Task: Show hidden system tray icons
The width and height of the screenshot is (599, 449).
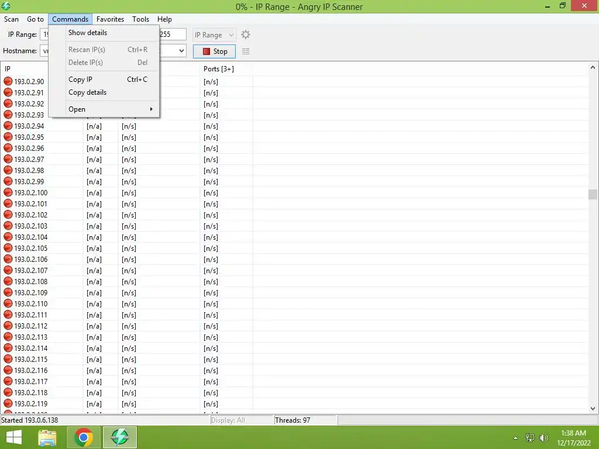Action: pyautogui.click(x=516, y=438)
